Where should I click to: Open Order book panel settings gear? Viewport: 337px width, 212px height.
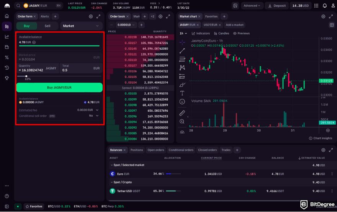[x=160, y=16]
